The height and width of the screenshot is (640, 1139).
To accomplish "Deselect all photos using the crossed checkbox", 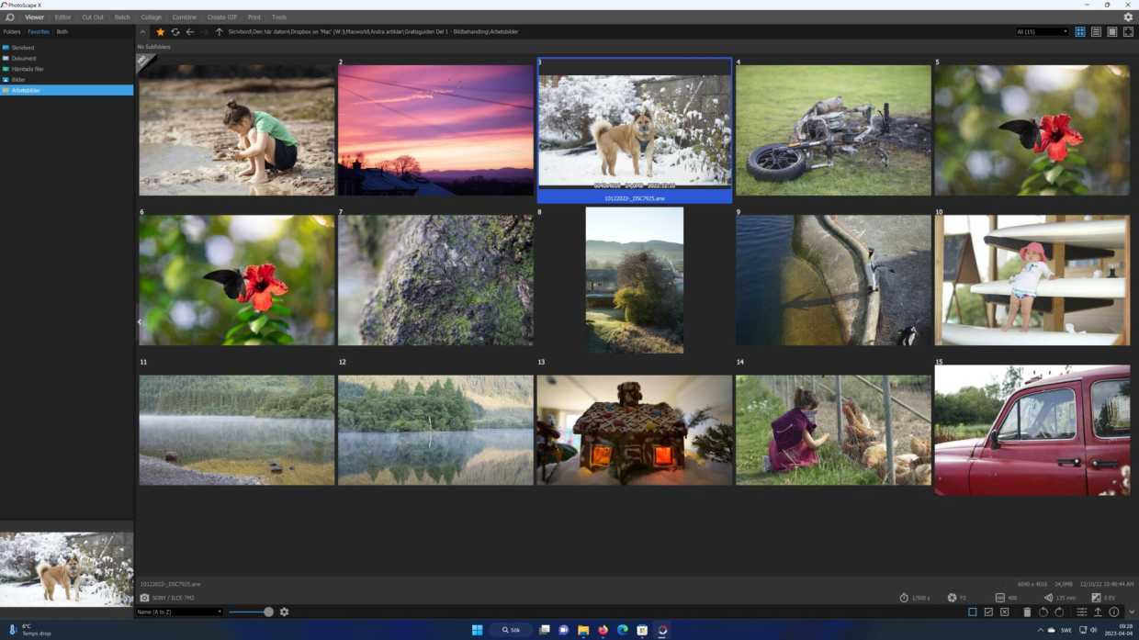I will (x=1004, y=612).
